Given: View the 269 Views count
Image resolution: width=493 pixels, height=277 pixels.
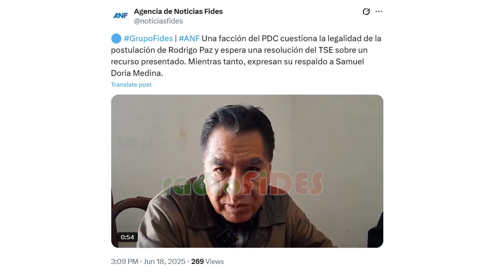Looking at the screenshot, I should 207,262.
